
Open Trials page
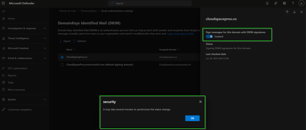pos(10,83)
